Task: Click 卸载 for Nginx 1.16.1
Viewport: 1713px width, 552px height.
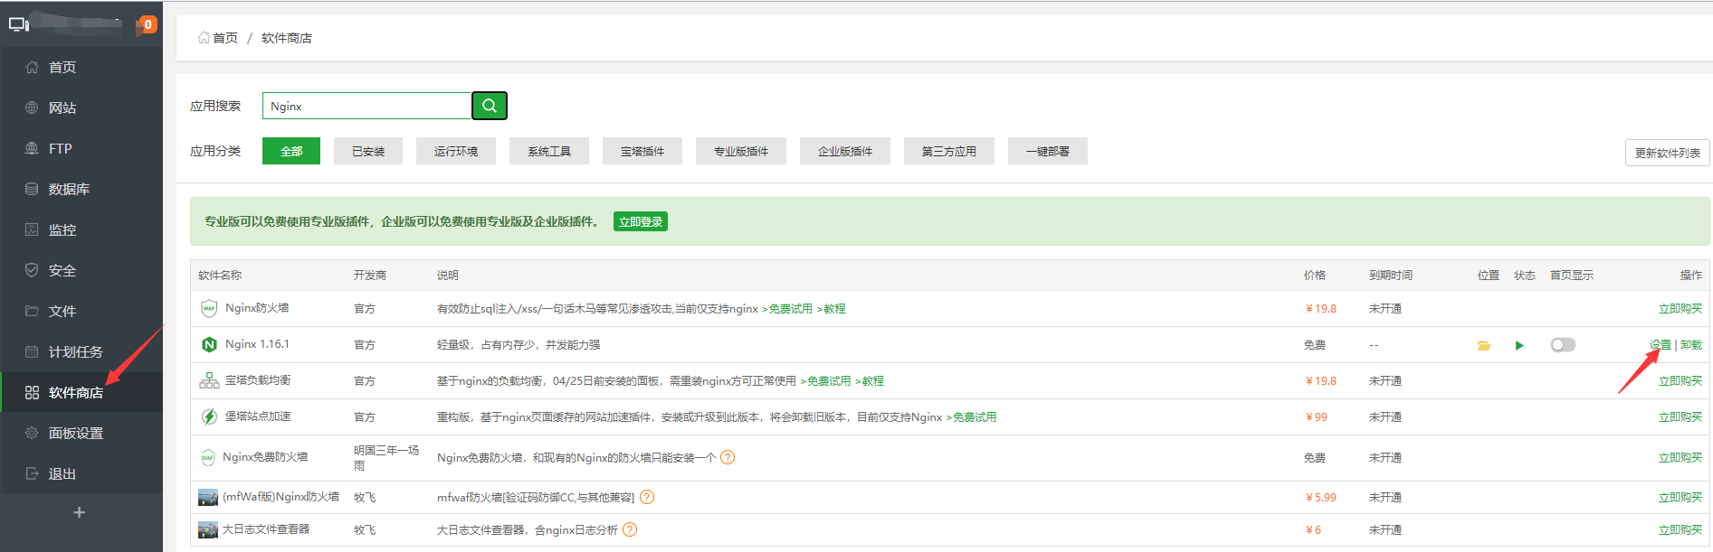Action: (1691, 345)
